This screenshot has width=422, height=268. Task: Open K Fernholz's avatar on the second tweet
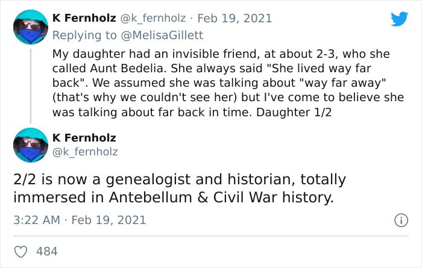click(x=30, y=145)
